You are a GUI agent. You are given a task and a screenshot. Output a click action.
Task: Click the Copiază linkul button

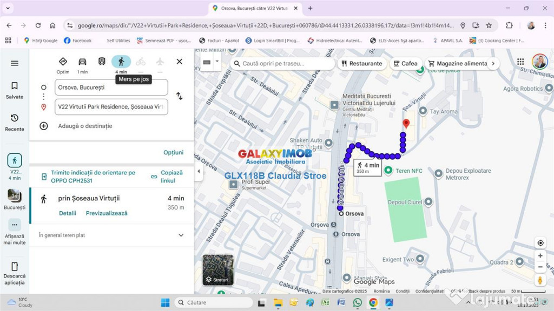click(x=167, y=177)
